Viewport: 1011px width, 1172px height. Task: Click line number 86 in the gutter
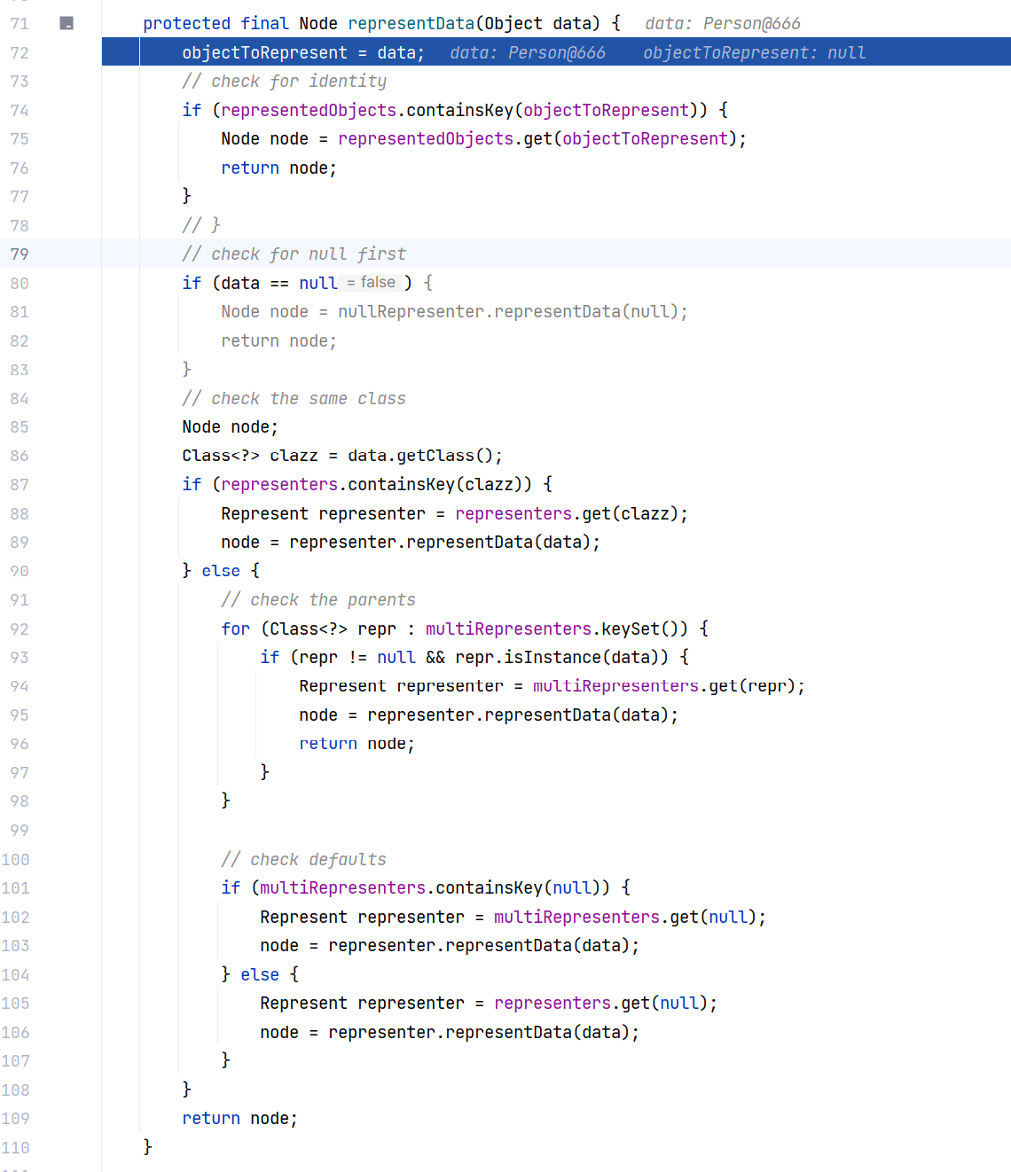(20, 456)
